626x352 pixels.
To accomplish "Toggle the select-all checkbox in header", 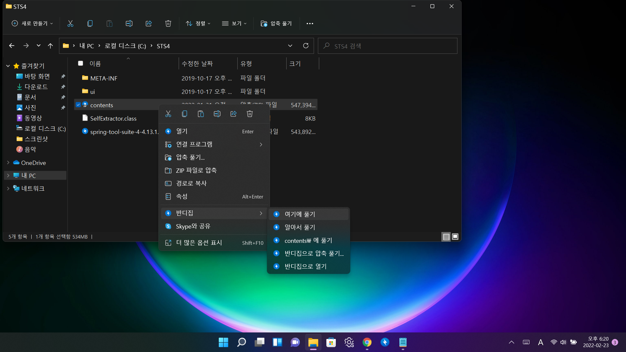I will 81,63.
